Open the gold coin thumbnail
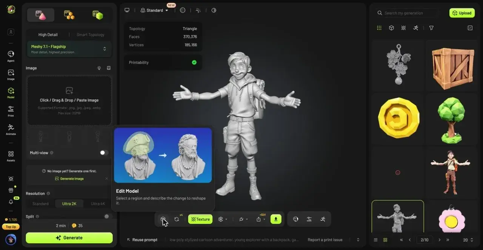The height and width of the screenshot is (250, 483). (398, 119)
